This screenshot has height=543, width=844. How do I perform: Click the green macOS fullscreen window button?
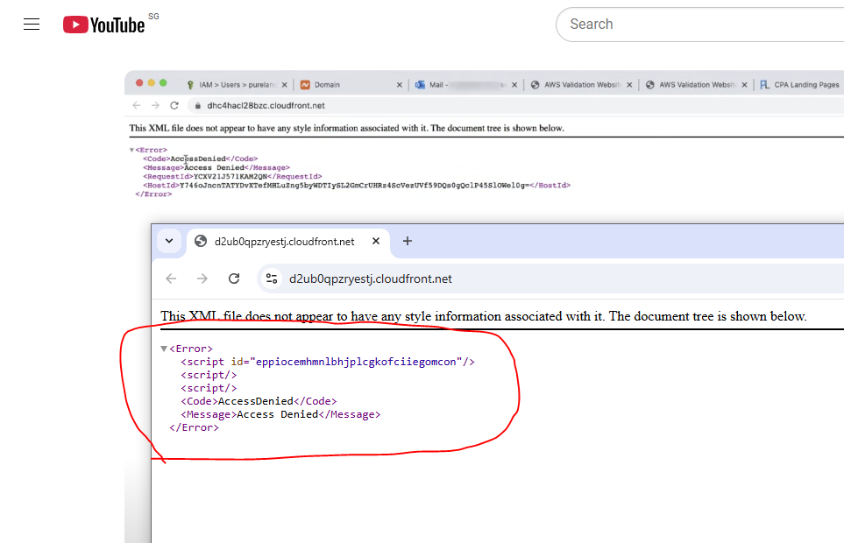coord(163,83)
